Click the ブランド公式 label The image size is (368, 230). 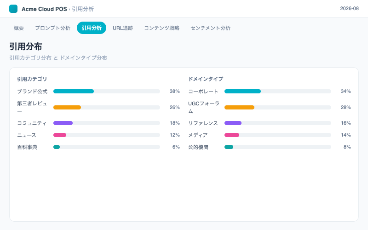coord(32,91)
